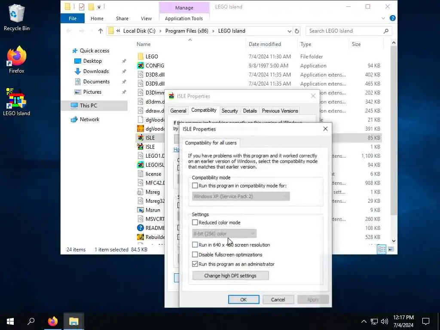Select the LEGO folder icon in file list

tap(141, 56)
